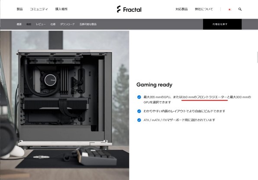The image size is (258, 180).
Task: Switch to the 互換可能な製品 tab
Action: pos(88,24)
